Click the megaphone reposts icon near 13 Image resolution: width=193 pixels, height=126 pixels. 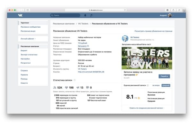(78, 87)
